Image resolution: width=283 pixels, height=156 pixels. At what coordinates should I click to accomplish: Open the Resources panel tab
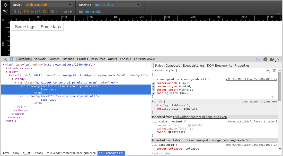point(98,59)
